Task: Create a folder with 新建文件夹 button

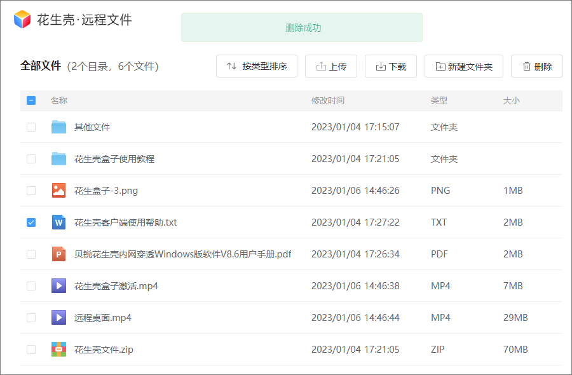Action: click(464, 66)
